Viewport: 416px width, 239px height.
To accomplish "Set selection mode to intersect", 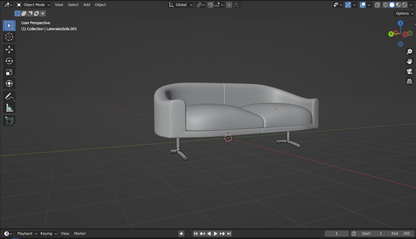I will pos(43,13).
